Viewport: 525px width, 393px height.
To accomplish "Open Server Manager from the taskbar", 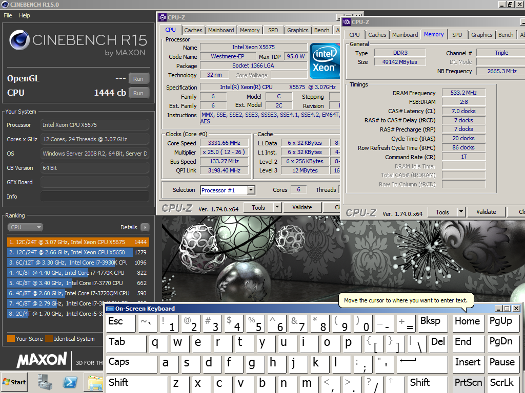I will point(45,382).
